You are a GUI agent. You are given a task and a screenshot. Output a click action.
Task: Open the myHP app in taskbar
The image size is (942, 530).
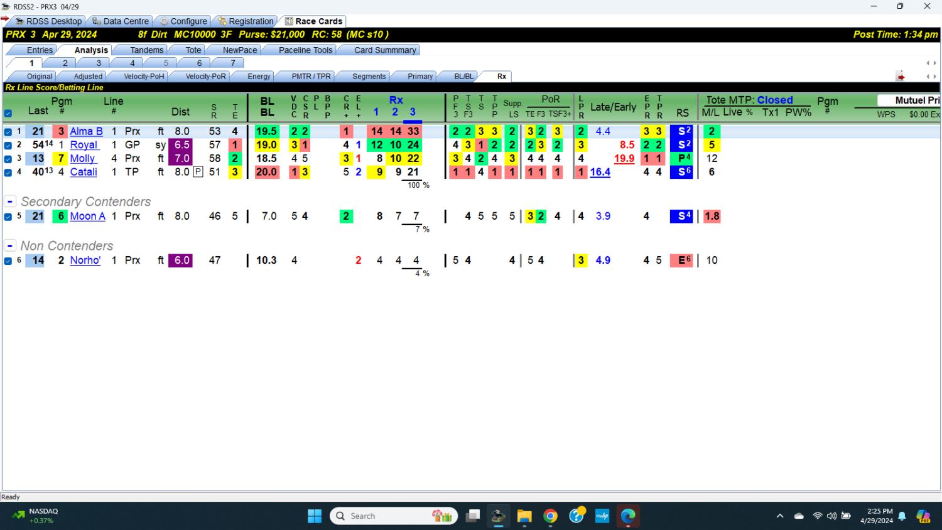(602, 516)
